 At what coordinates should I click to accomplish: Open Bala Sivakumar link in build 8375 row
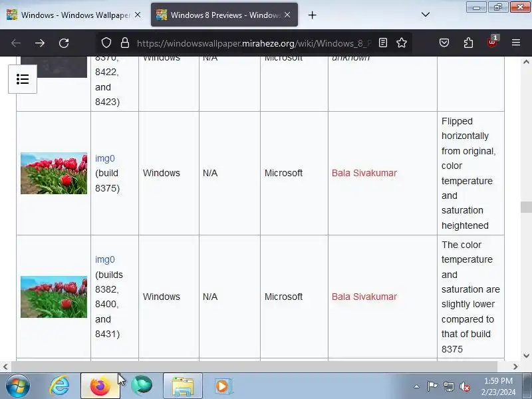(364, 173)
